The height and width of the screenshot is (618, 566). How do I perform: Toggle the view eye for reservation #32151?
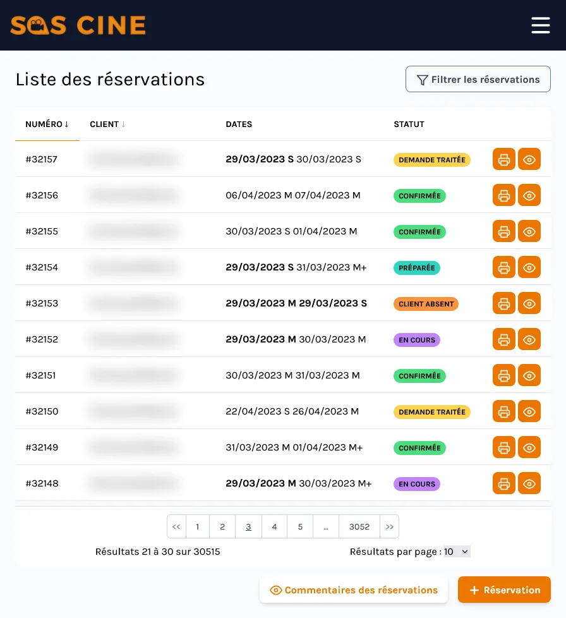[529, 375]
